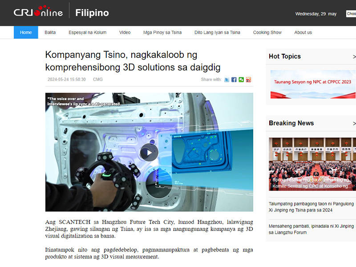Viewport: 356px width, 267px height.
Task: Click the article headline Kompanyang Tsino
Action: click(133, 61)
